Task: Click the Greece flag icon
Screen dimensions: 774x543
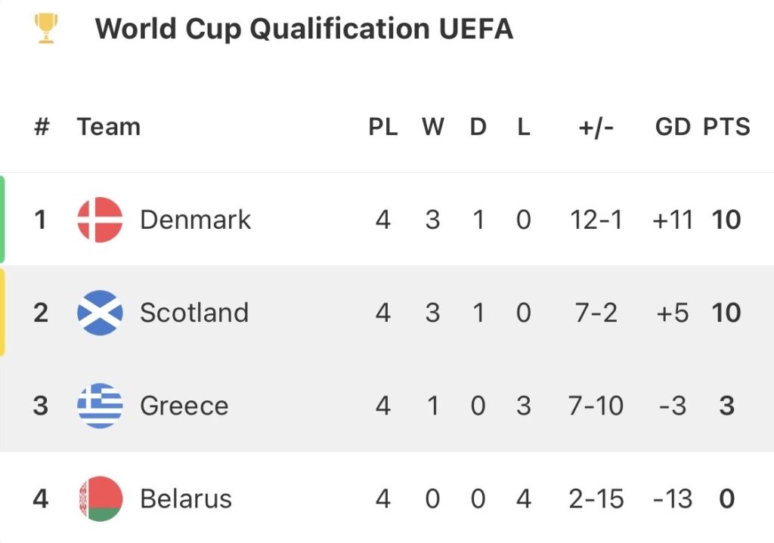Action: 100,406
